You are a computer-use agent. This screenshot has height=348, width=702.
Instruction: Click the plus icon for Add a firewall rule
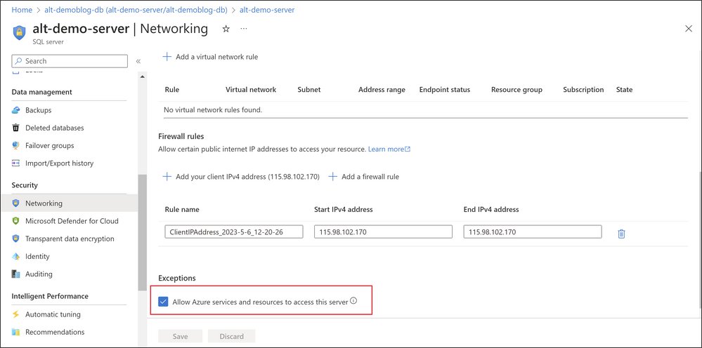[332, 177]
